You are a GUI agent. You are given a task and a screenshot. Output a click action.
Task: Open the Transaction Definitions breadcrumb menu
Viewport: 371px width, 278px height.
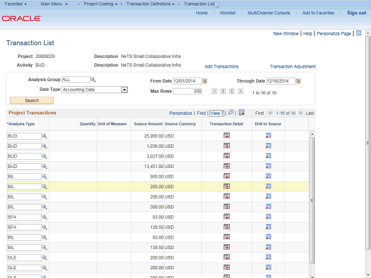[x=151, y=4]
